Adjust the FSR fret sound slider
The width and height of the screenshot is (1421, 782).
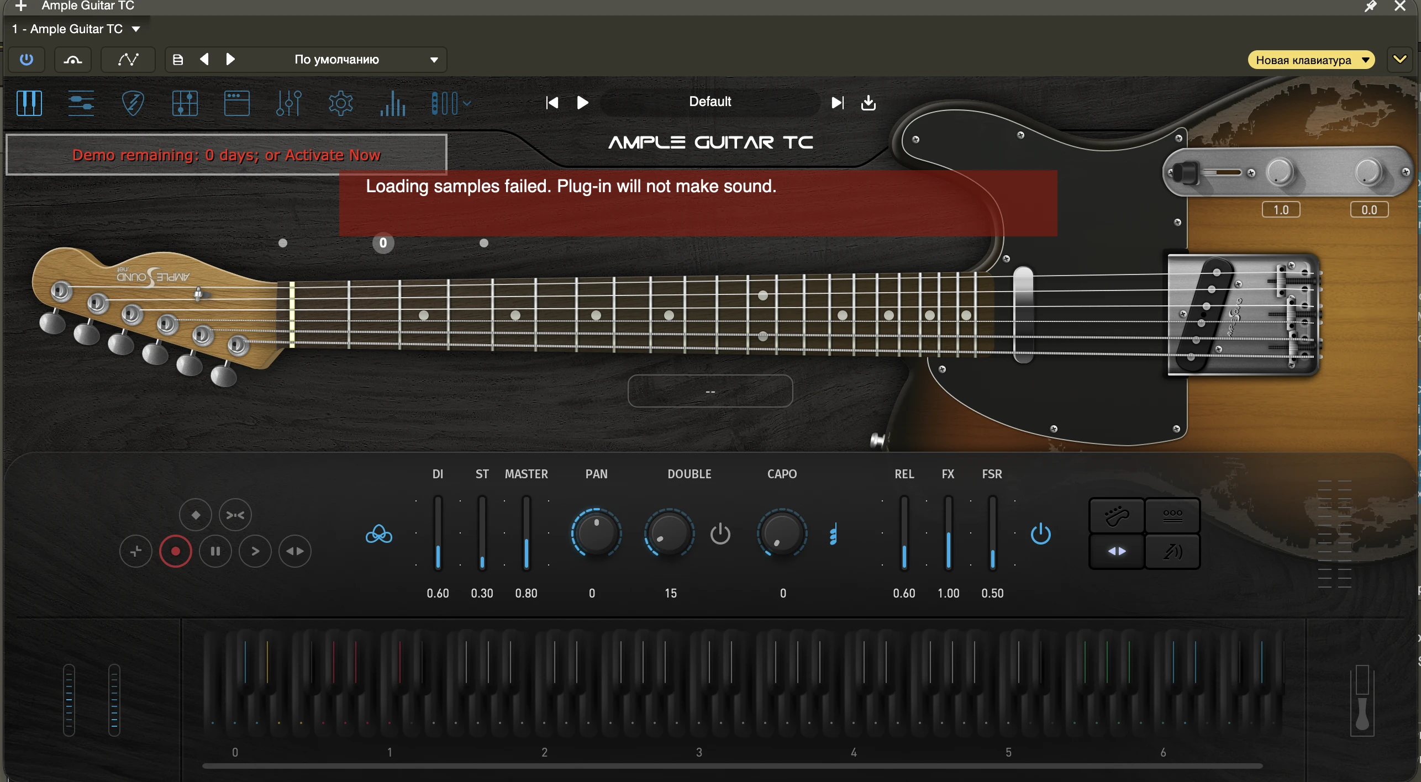[993, 533]
